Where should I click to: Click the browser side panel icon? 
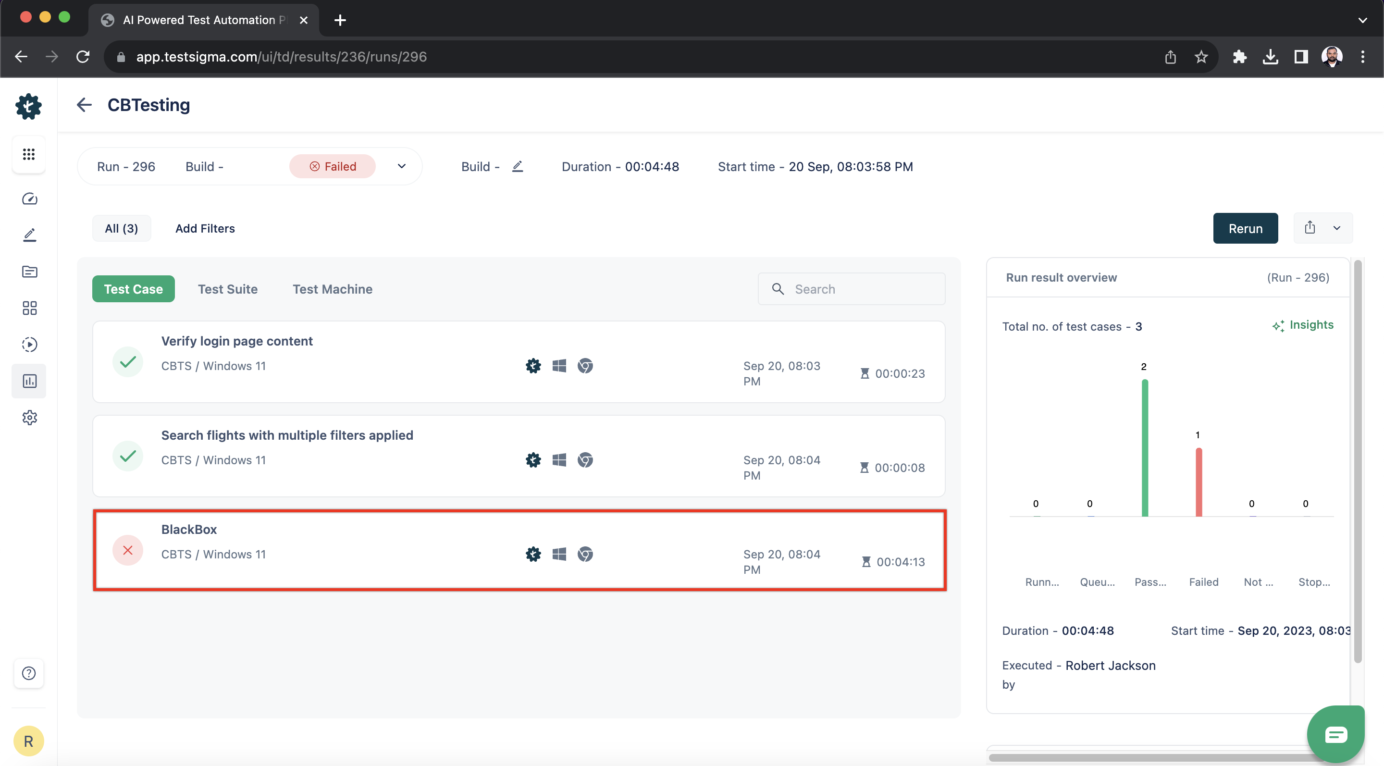1301,56
